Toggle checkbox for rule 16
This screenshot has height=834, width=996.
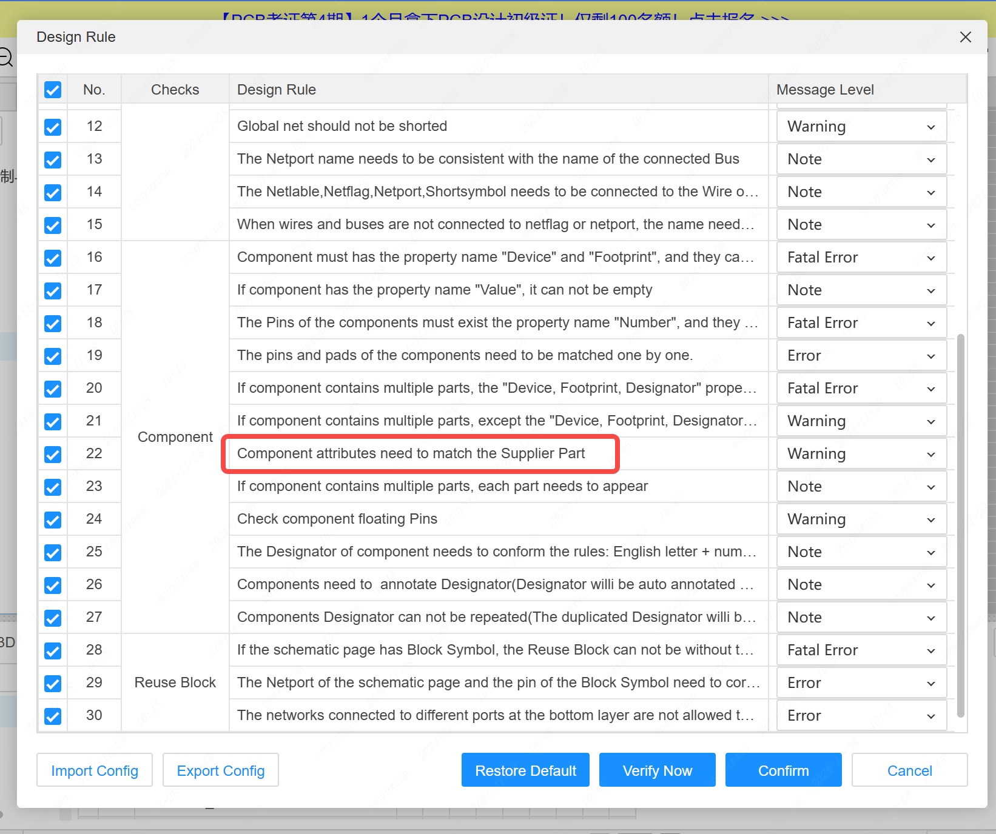(53, 258)
